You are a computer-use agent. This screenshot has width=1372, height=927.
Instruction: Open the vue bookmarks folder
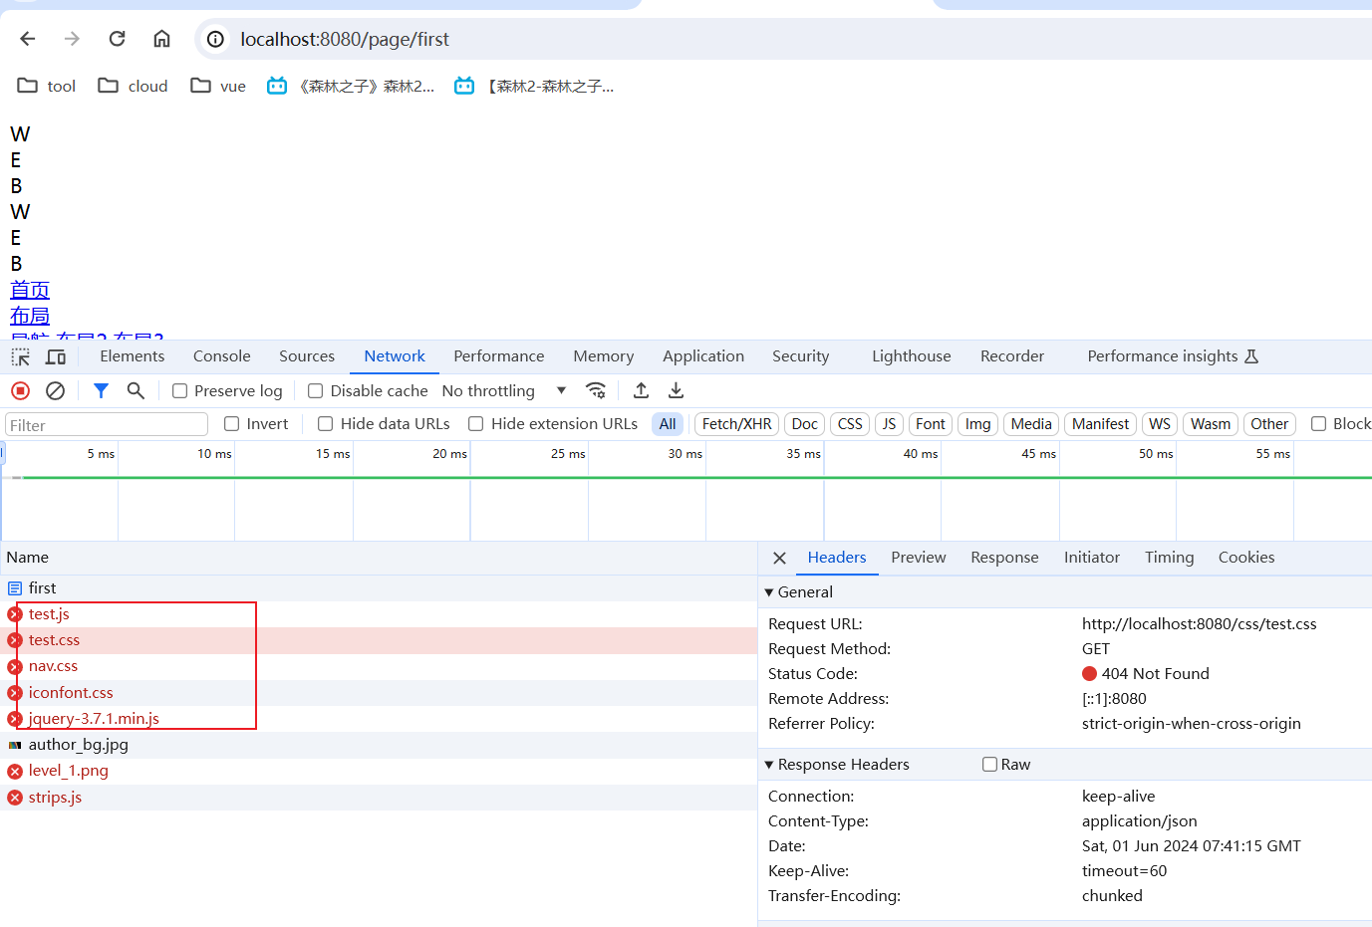(x=218, y=86)
